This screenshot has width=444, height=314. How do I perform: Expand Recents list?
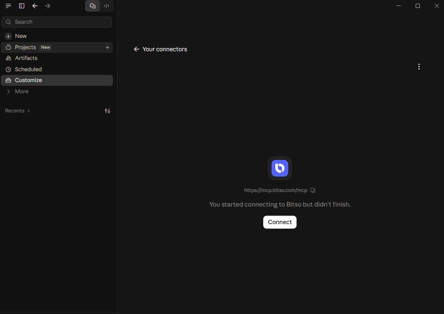pyautogui.click(x=17, y=111)
